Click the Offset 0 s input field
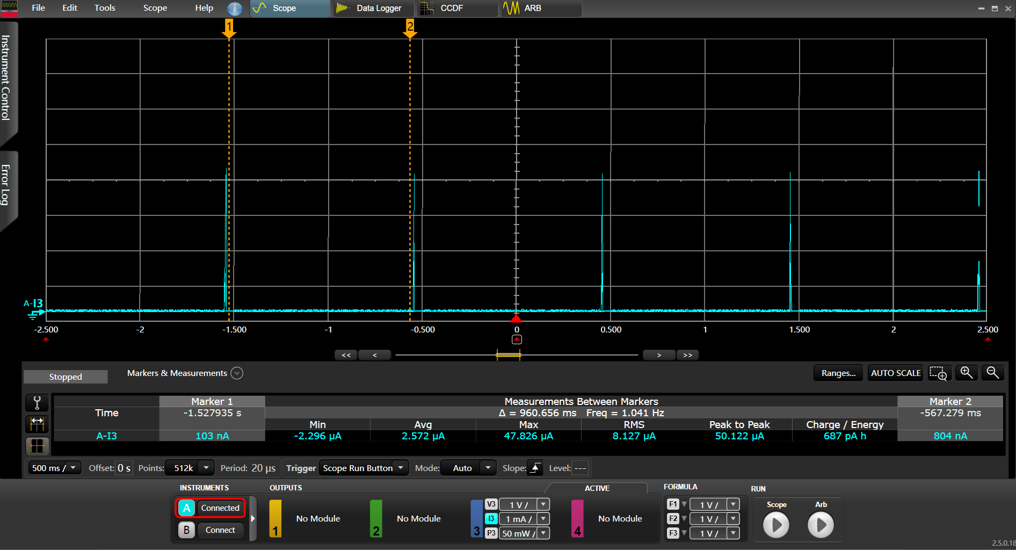The image size is (1016, 550). (124, 468)
